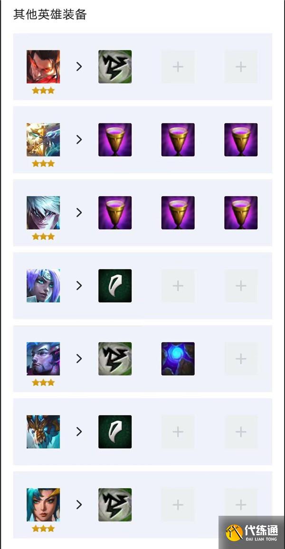Click the middle chalice item of white-haired hero
Image resolution: width=285 pixels, height=549 pixels.
pos(178,213)
